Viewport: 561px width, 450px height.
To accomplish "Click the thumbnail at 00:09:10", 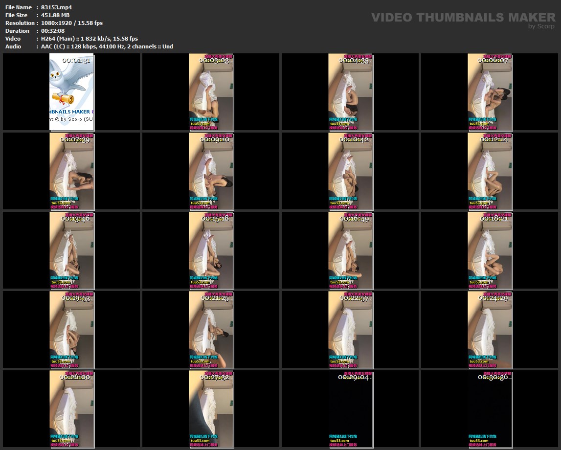I will pyautogui.click(x=211, y=171).
